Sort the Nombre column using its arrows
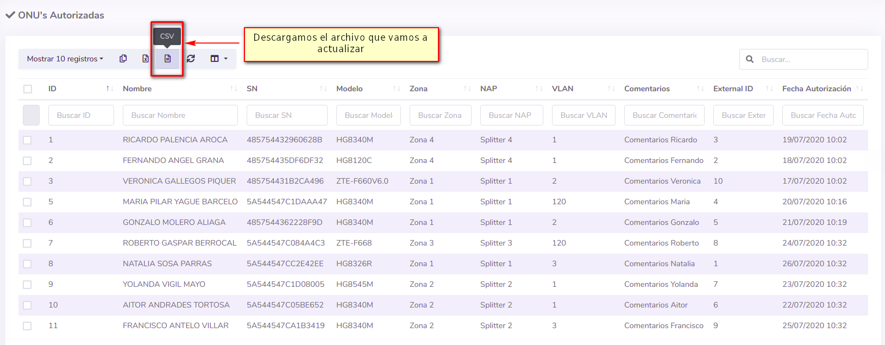Image resolution: width=885 pixels, height=345 pixels. pos(234,89)
